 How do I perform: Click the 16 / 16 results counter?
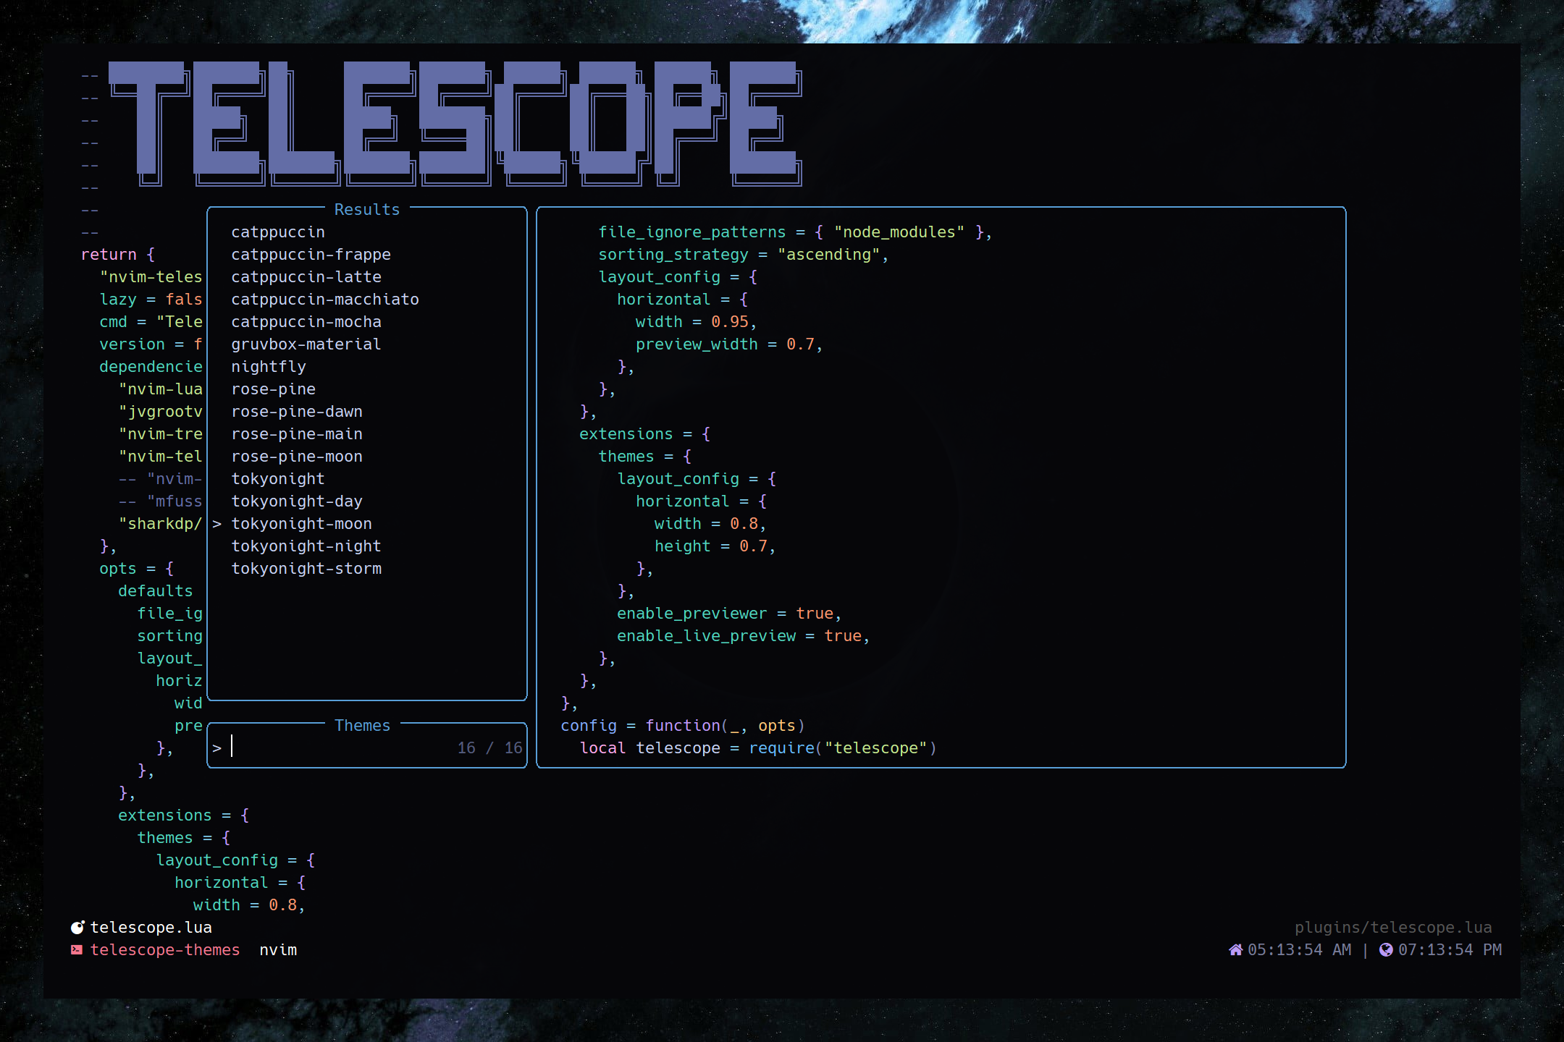click(x=489, y=748)
